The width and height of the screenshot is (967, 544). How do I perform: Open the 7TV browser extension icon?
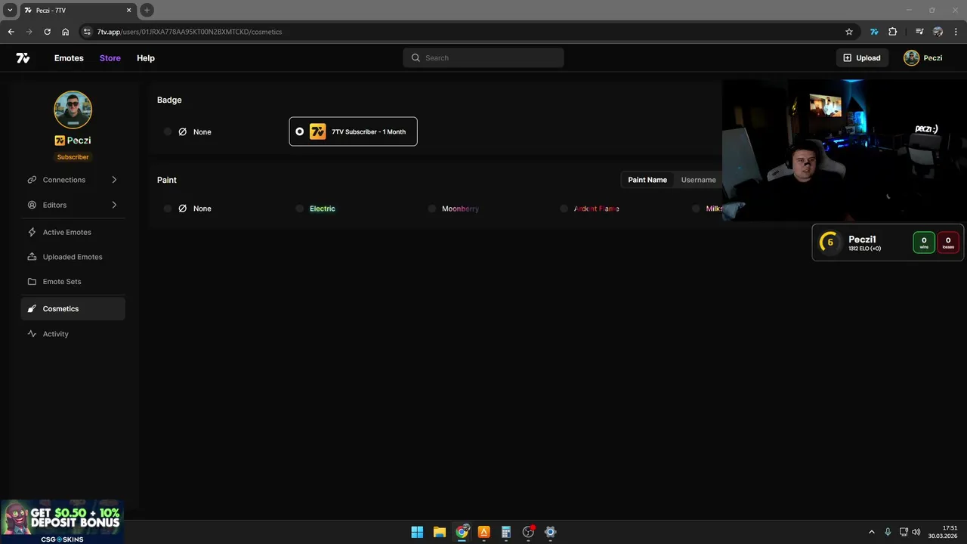[x=874, y=32]
